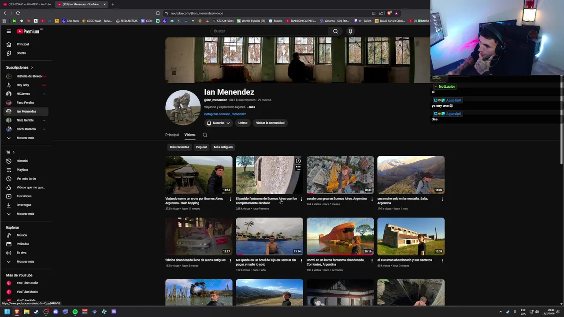Image resolution: width=564 pixels, height=317 pixels.
Task: Click the Buscar search field
Action: 269,31
